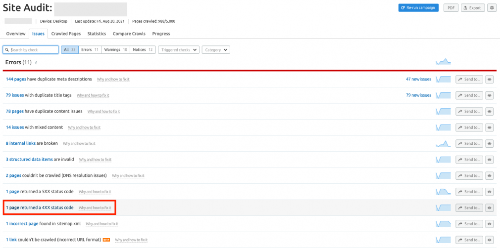Switch to the Crawled Pages tab

pyautogui.click(x=66, y=34)
